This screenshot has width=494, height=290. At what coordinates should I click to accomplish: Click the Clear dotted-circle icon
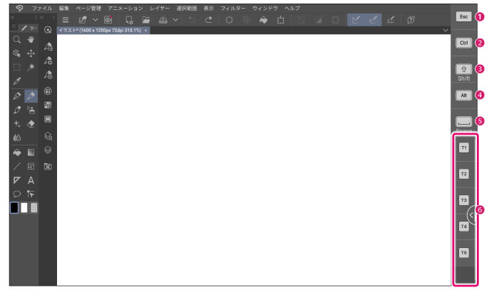[x=229, y=20]
